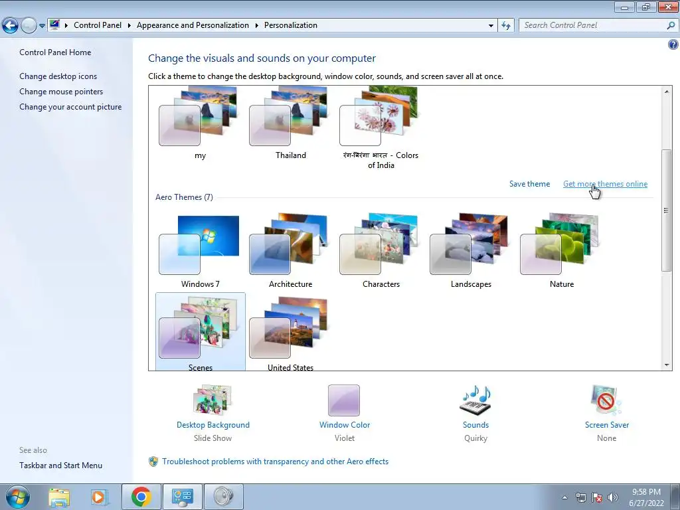Expand arrow after Appearance and Personalization breadcrumb
680x510 pixels.
256,25
